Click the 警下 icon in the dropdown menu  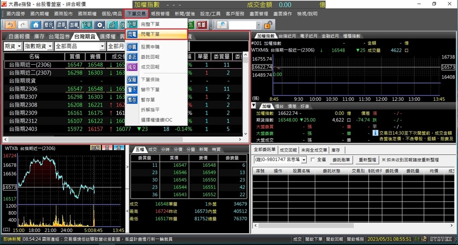[132, 90]
